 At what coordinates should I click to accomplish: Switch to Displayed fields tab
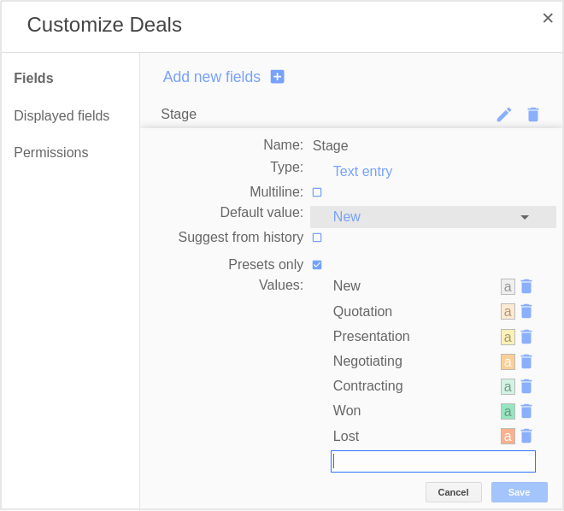tap(62, 116)
